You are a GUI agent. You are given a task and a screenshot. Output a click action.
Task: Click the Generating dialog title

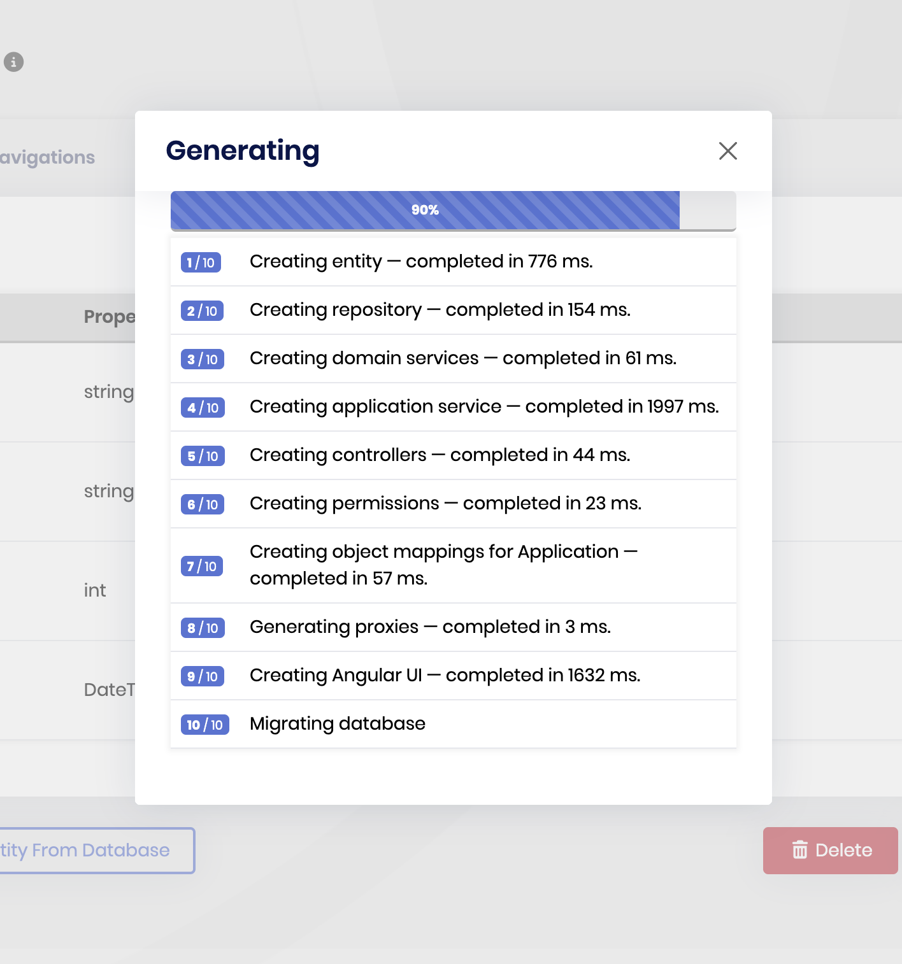coord(243,151)
